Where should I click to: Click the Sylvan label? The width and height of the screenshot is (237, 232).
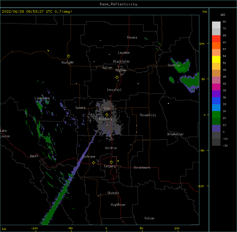pos(107,68)
